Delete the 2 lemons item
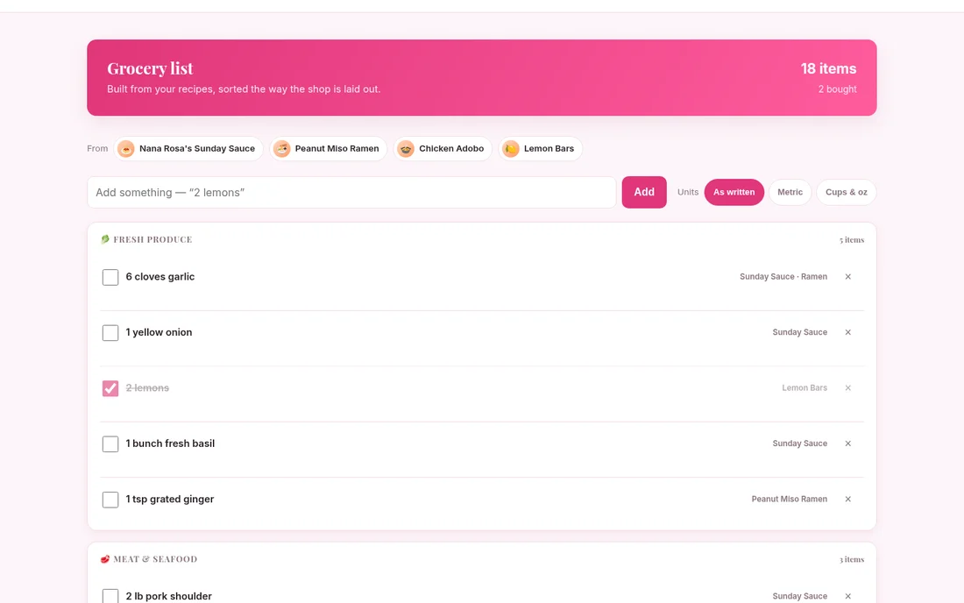Viewport: 964px width, 603px height. point(847,388)
